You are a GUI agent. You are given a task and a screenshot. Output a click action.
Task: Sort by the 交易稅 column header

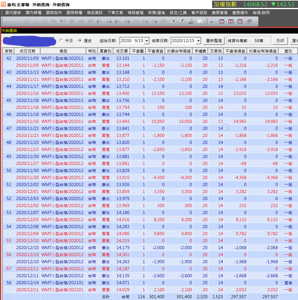(216, 51)
